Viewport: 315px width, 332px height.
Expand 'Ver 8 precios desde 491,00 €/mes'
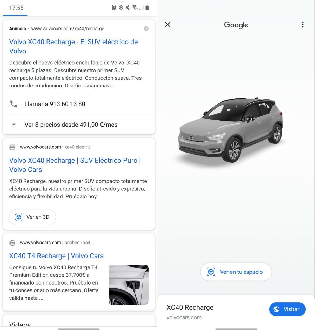(71, 125)
